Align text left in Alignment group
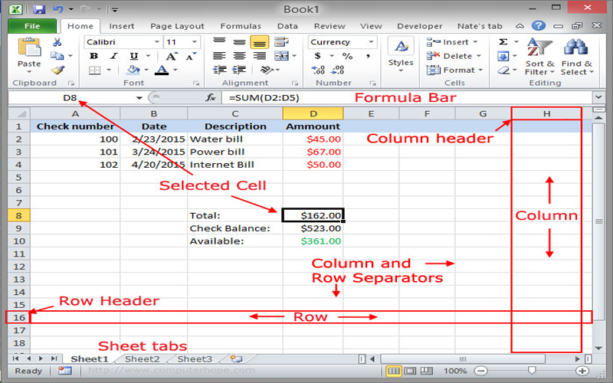 (x=219, y=56)
